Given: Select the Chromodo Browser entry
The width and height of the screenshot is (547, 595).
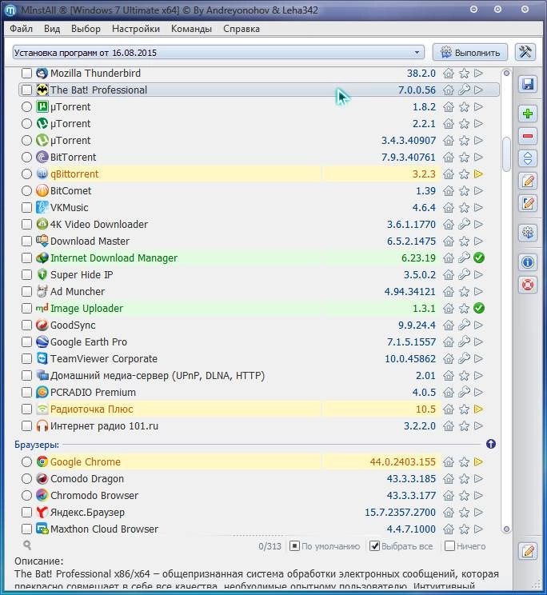Looking at the screenshot, I should (259, 496).
